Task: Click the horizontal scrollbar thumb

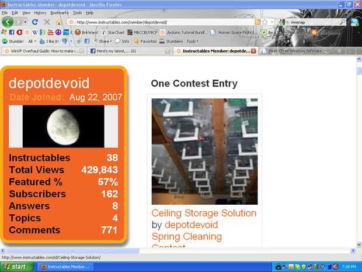Action: pyautogui.click(x=72, y=250)
